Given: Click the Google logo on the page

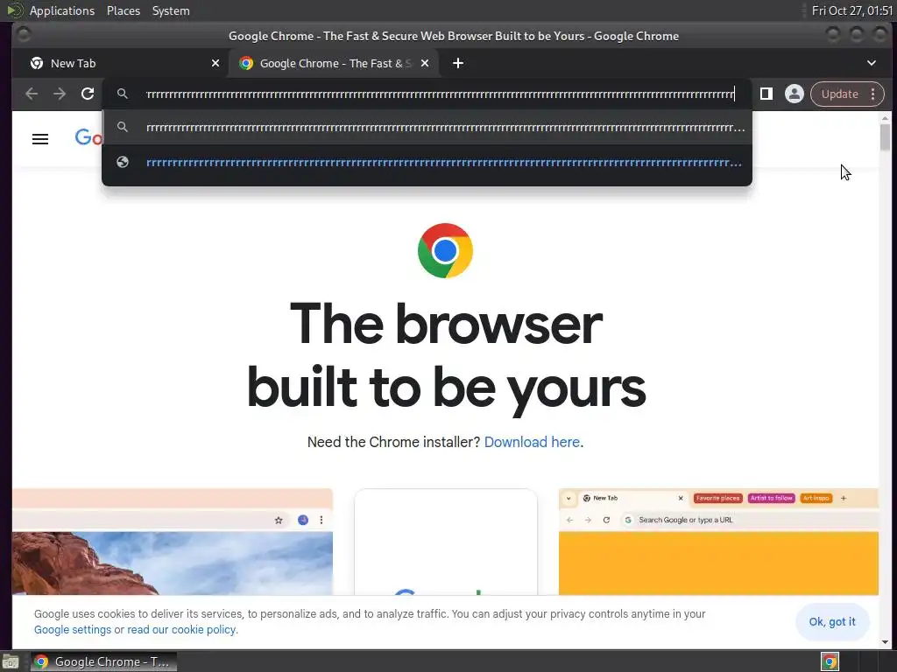Looking at the screenshot, I should (x=88, y=137).
